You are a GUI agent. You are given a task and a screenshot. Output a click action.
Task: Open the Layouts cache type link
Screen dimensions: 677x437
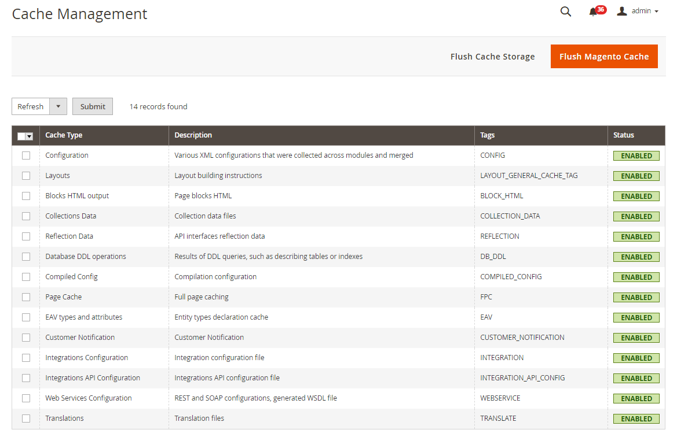pos(57,176)
